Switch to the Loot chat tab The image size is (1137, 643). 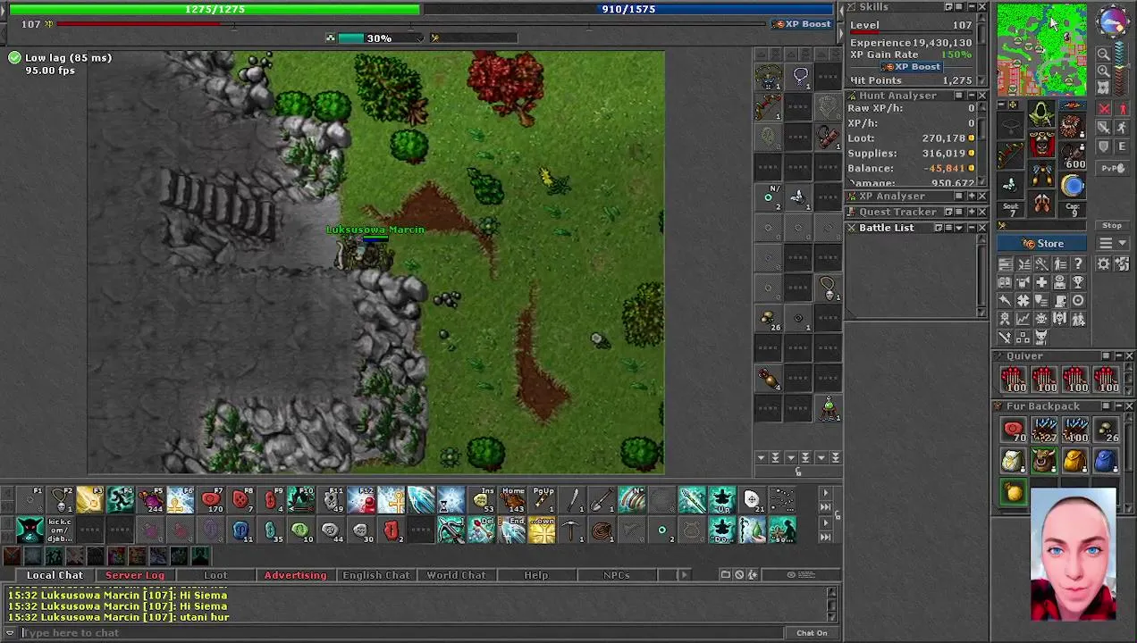tap(215, 575)
